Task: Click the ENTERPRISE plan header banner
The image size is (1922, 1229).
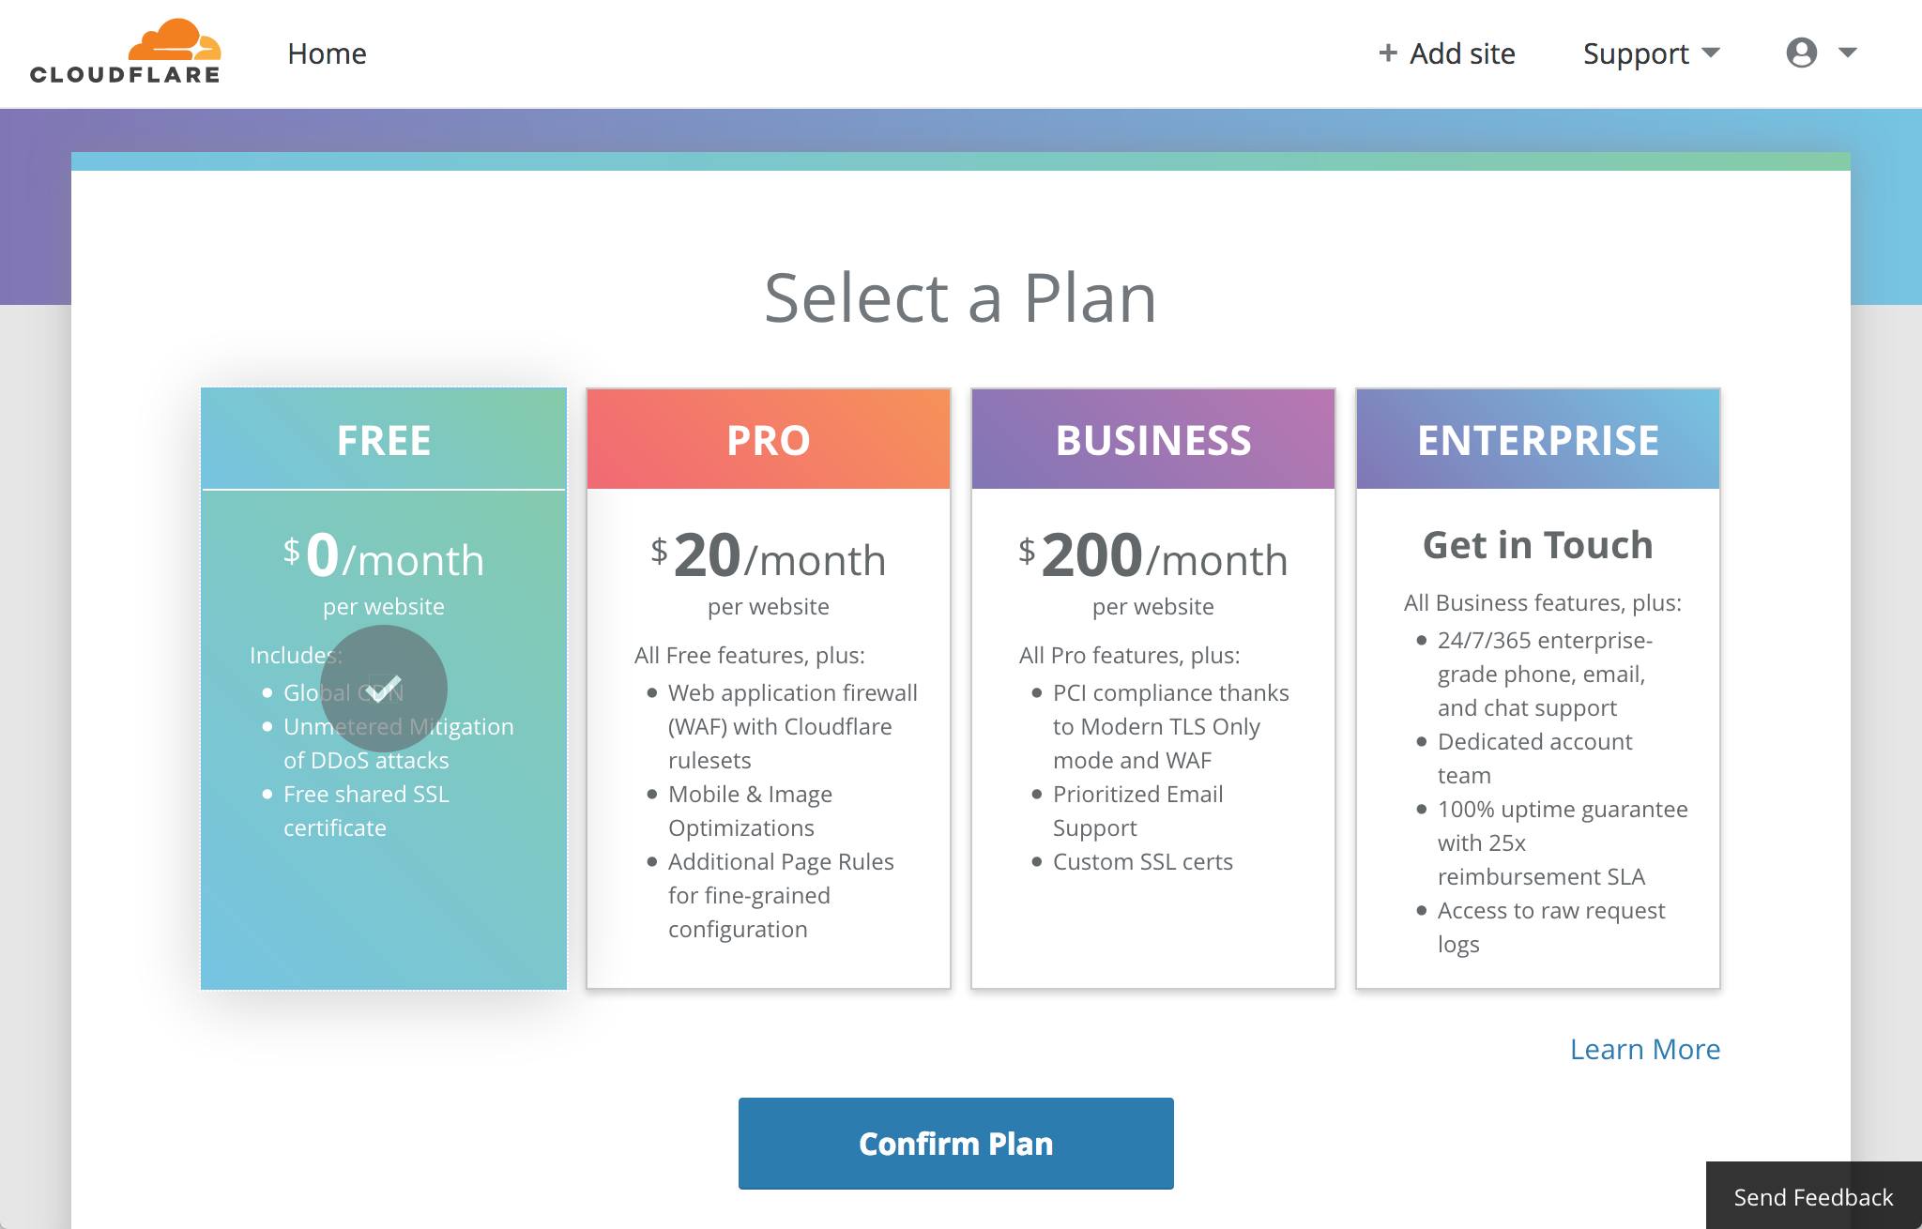Action: [x=1537, y=438]
